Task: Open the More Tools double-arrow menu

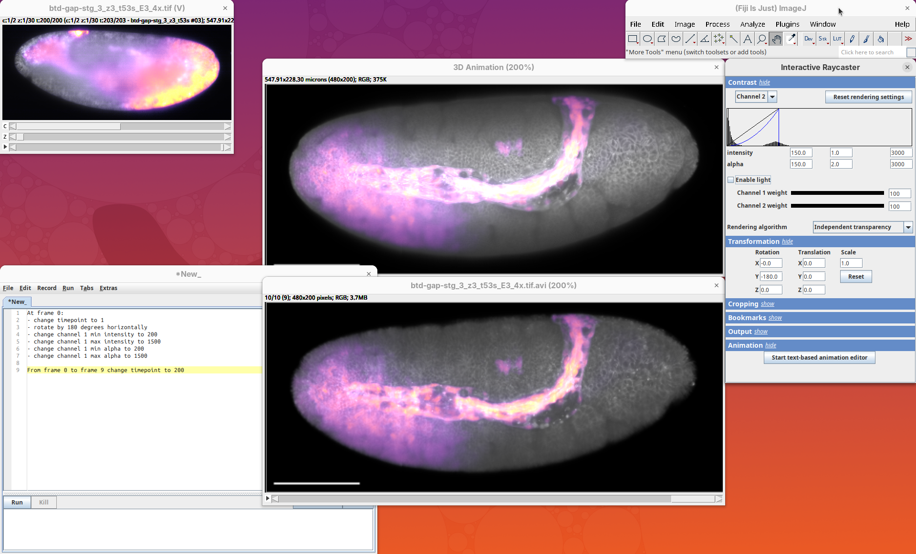Action: coord(908,39)
